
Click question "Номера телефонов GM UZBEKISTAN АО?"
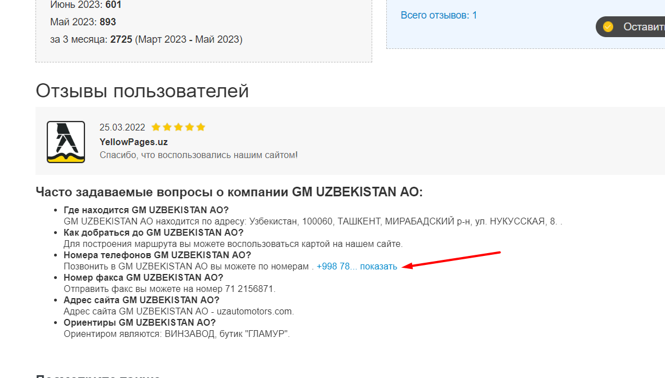[157, 255]
